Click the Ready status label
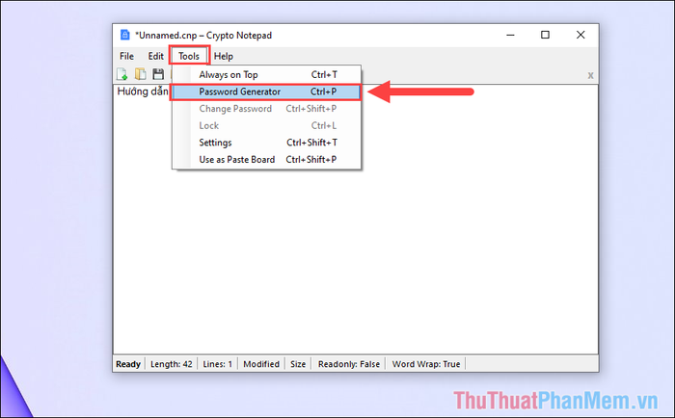 (128, 364)
